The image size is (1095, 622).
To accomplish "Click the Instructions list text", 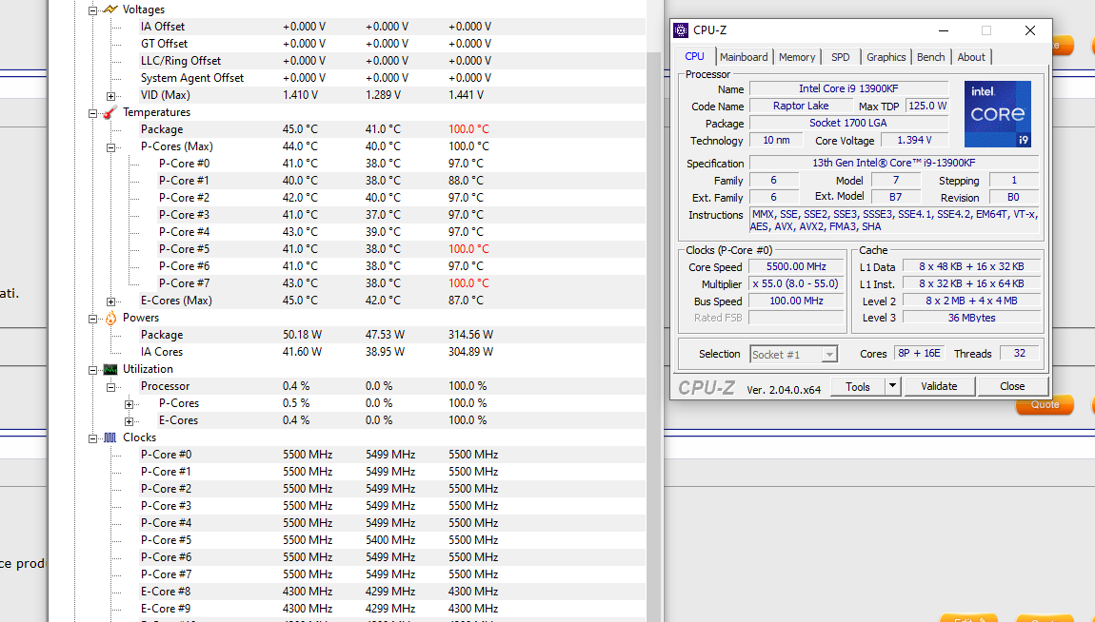I will point(895,221).
